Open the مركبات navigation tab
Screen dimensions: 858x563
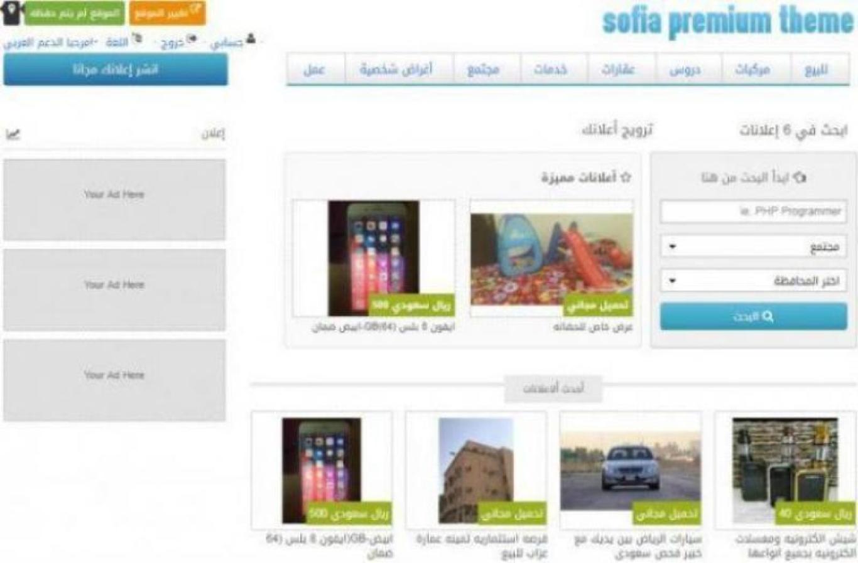pos(751,69)
